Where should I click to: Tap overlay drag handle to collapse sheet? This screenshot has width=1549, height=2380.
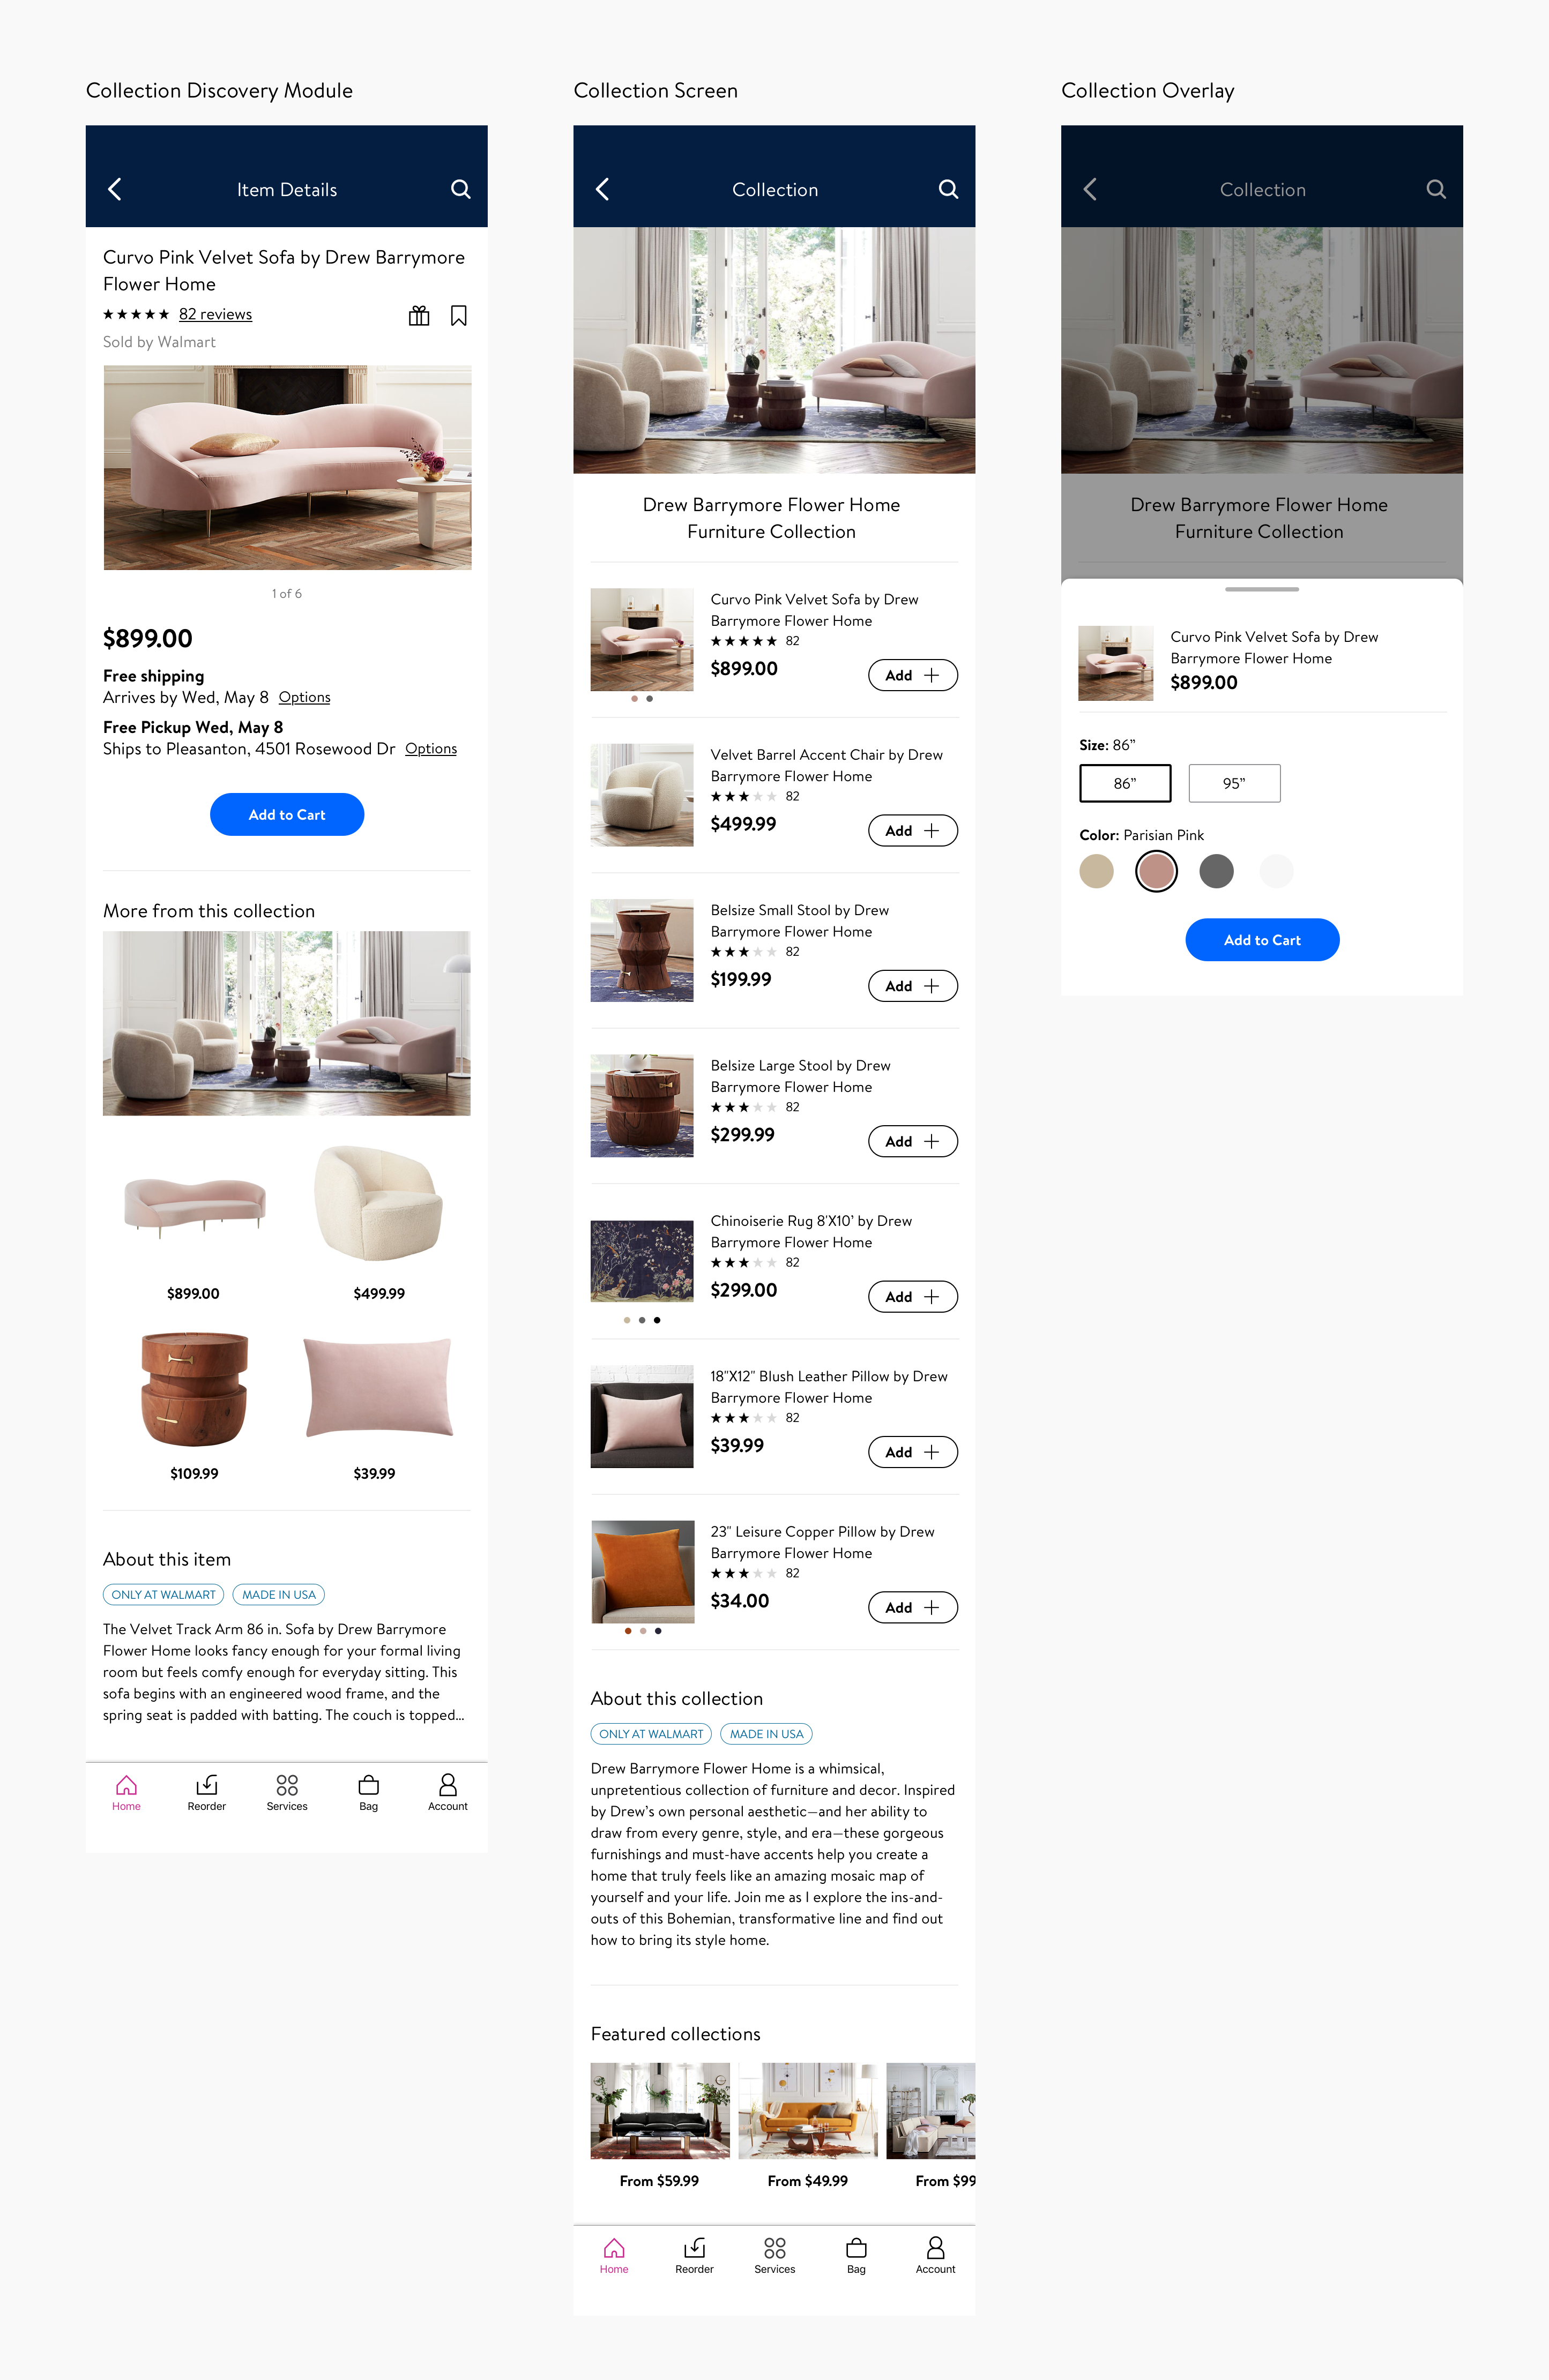[1262, 589]
